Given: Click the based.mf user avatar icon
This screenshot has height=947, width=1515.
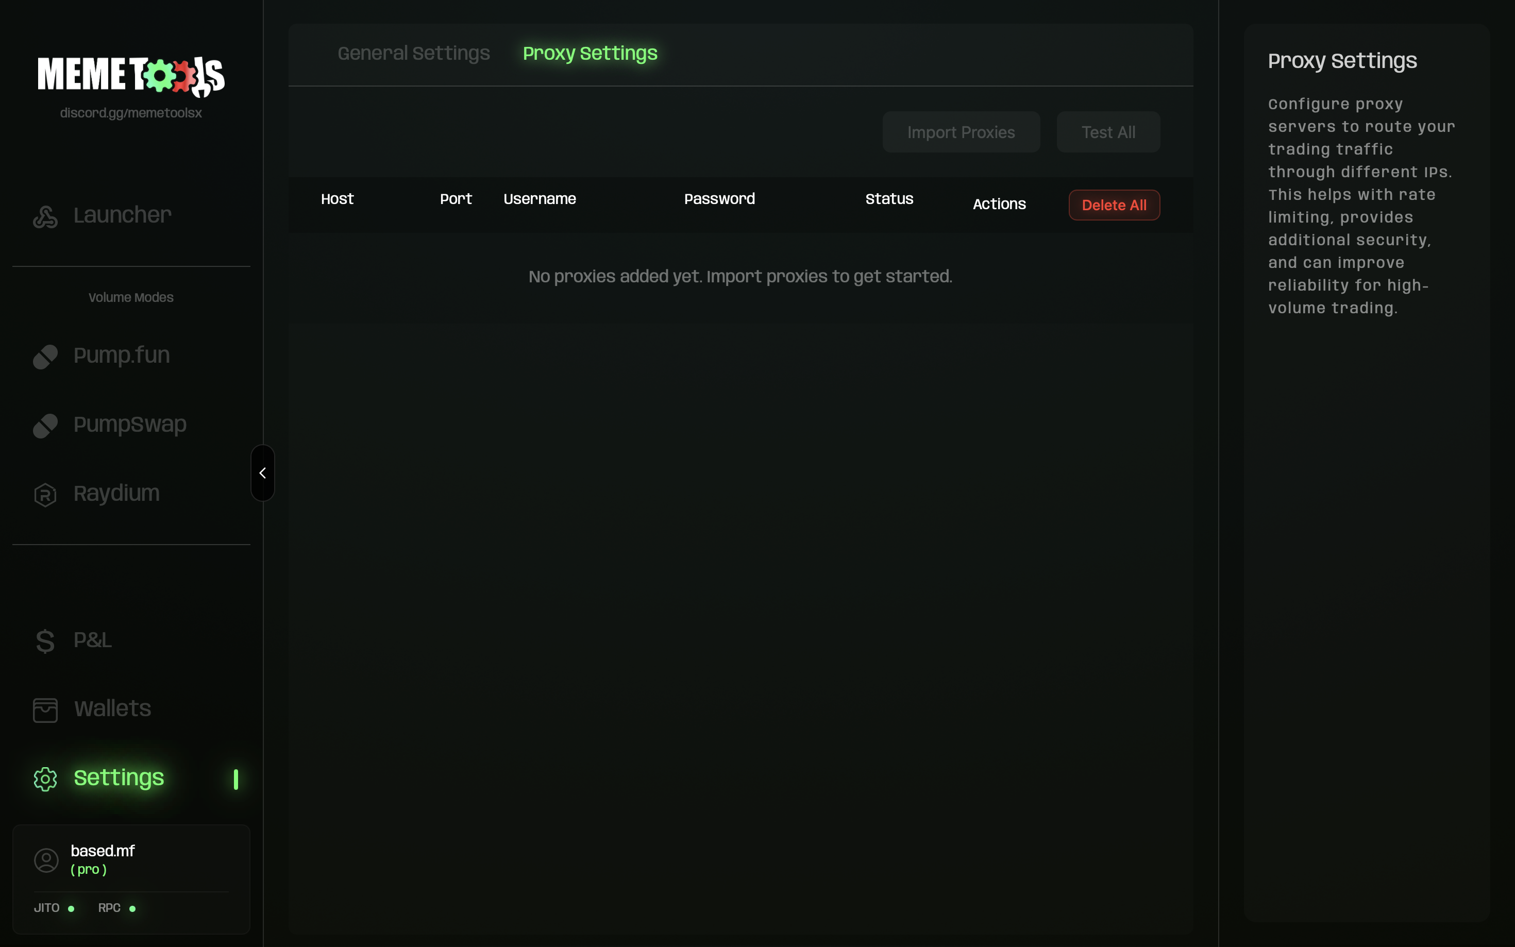Looking at the screenshot, I should [x=46, y=860].
